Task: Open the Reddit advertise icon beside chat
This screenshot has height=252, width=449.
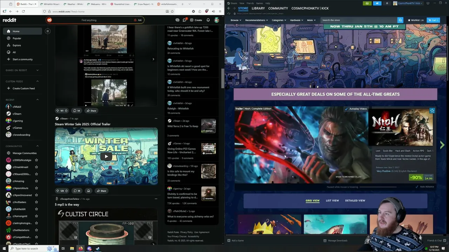Action: pos(177,20)
